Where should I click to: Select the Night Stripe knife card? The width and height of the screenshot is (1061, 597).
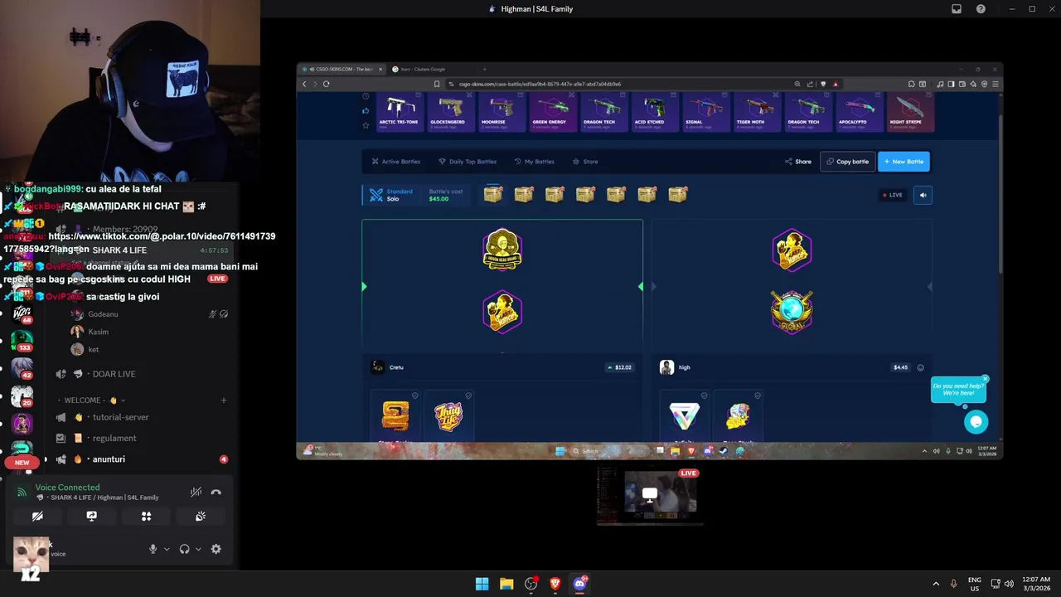[909, 112]
